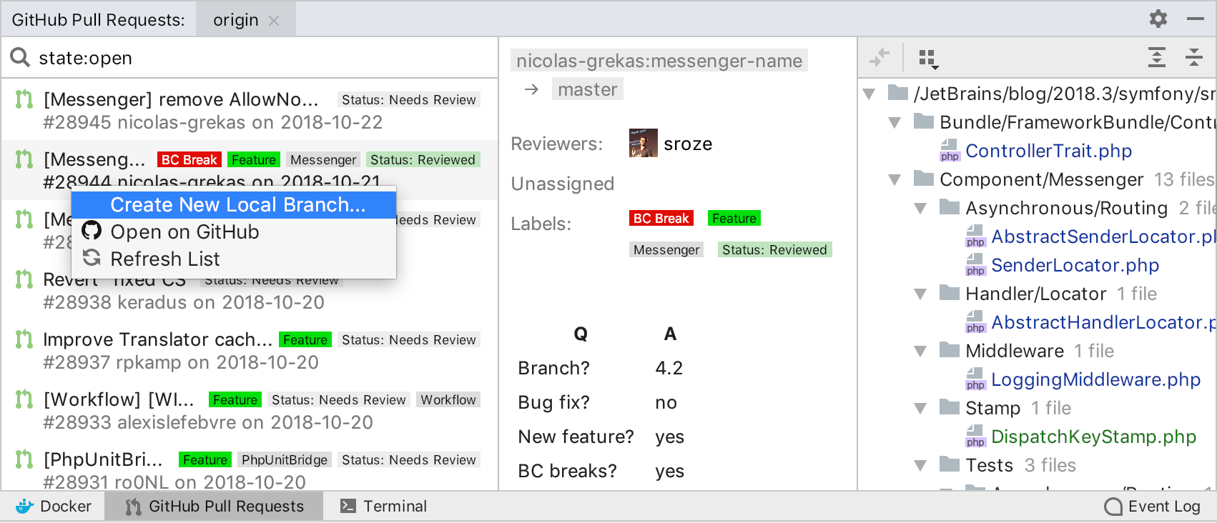1217x523 pixels.
Task: Open the Event Log
Action: coord(1152,506)
